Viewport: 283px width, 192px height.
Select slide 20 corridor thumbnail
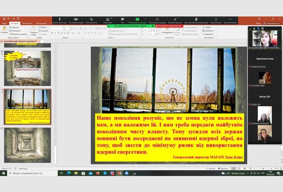click(x=27, y=145)
